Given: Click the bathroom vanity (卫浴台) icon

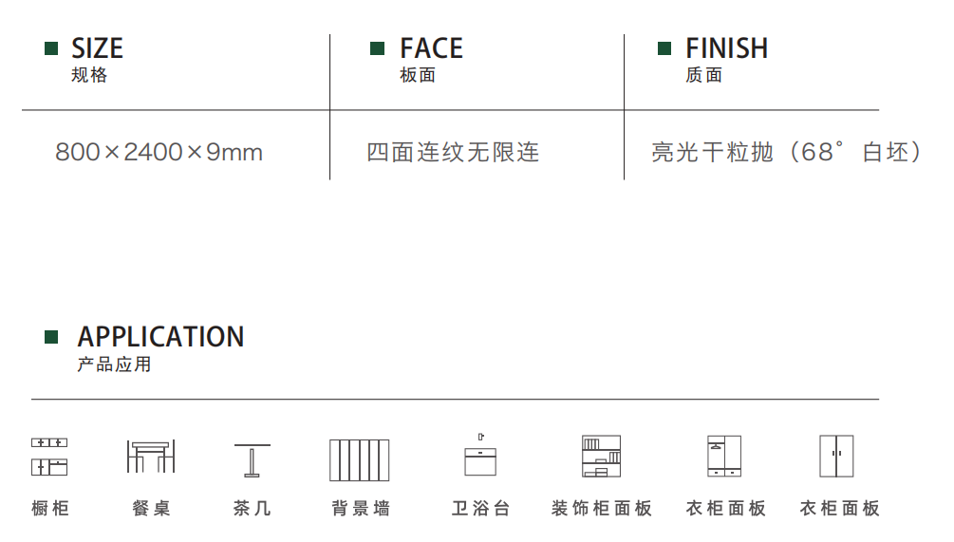Looking at the screenshot, I should click(x=480, y=455).
